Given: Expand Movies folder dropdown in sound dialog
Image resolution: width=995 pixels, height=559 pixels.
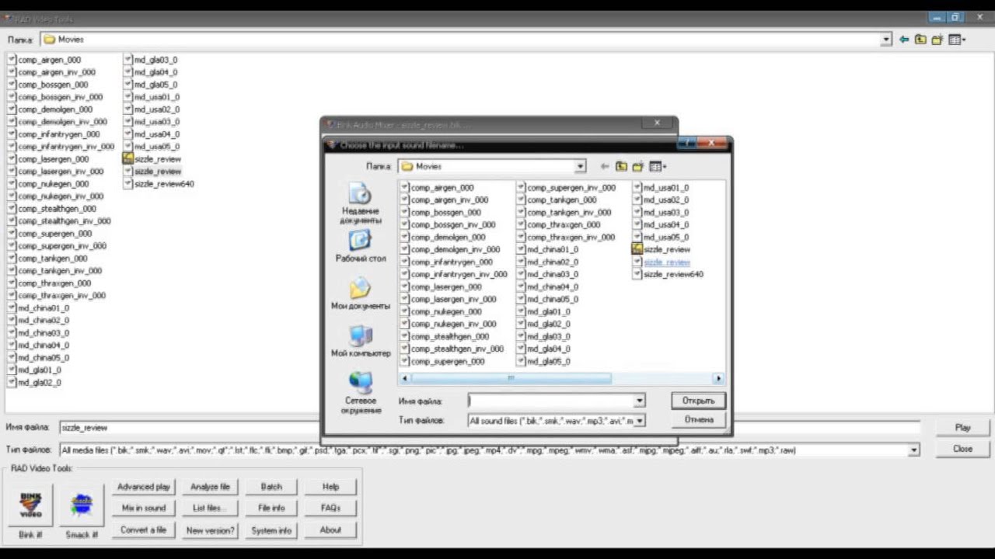Looking at the screenshot, I should (x=580, y=166).
